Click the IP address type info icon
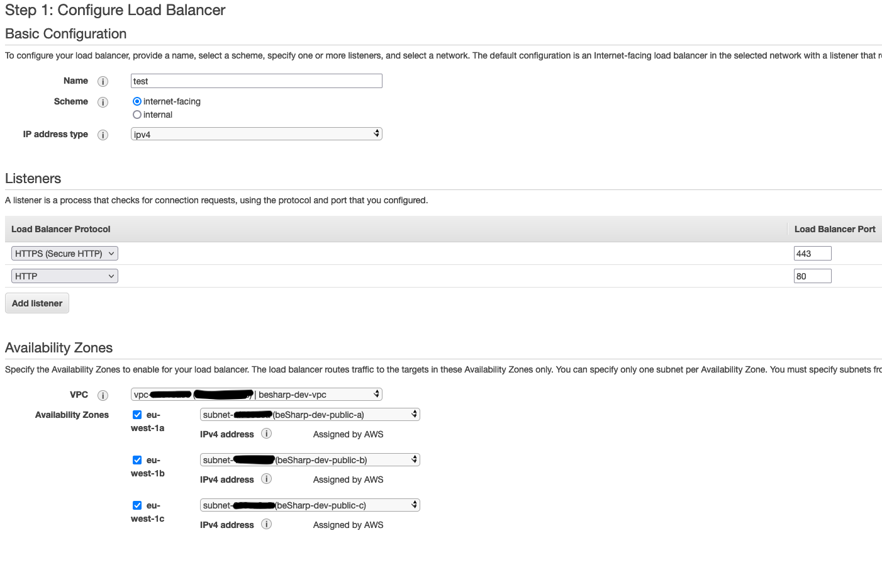The height and width of the screenshot is (567, 882). 103,135
